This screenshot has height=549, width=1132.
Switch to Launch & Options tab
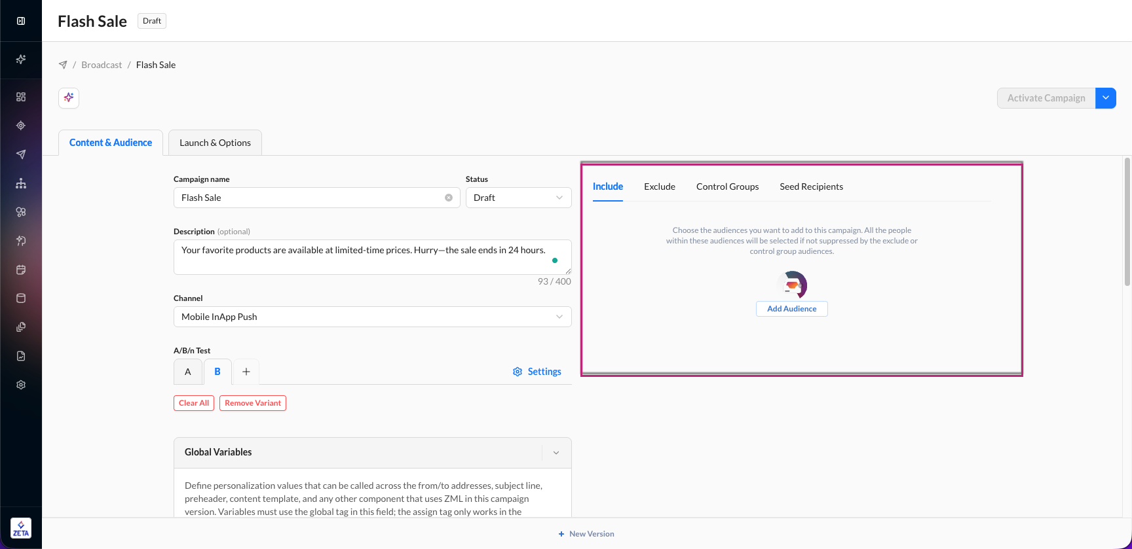pyautogui.click(x=215, y=143)
